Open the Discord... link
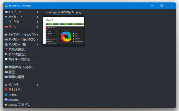Screen dimensions: 179x111 coord(22,100)
